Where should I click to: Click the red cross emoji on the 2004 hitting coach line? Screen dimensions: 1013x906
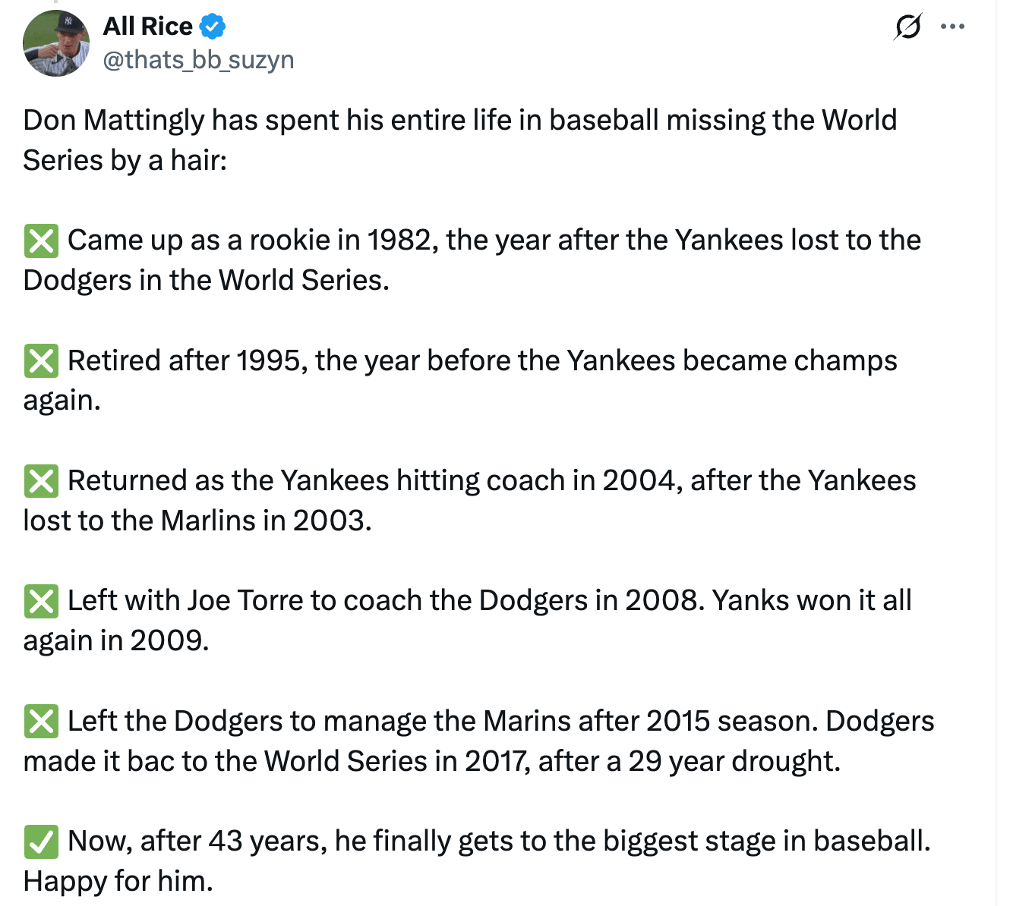click(42, 481)
